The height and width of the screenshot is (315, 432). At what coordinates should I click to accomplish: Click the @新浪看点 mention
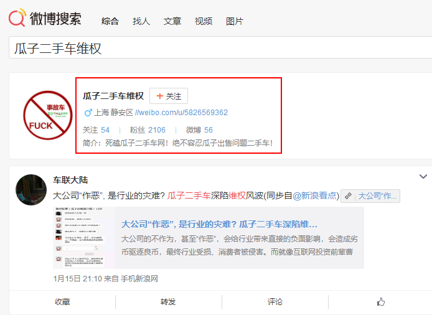click(x=314, y=195)
